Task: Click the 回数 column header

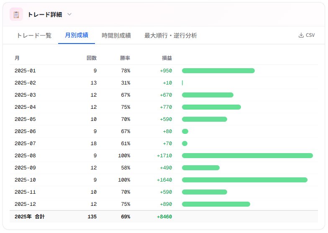Action: click(91, 58)
